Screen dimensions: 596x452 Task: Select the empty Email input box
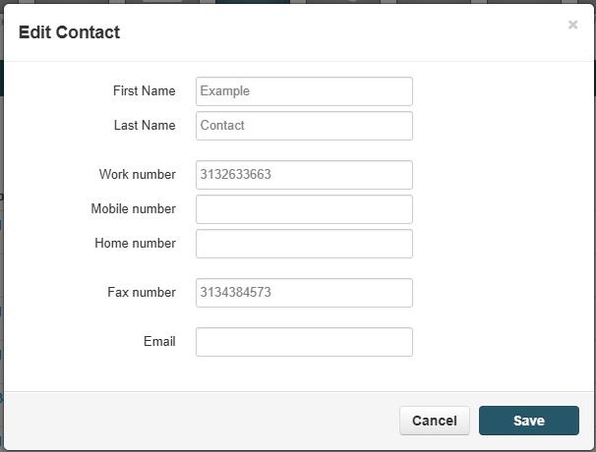(x=304, y=342)
